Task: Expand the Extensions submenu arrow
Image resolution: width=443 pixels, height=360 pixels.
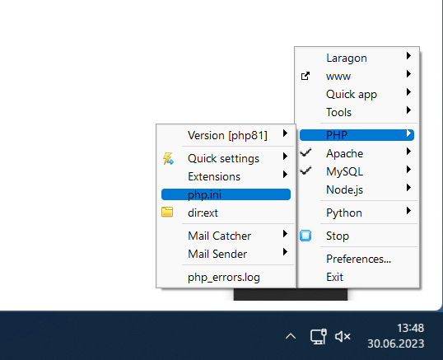Action: coord(285,175)
